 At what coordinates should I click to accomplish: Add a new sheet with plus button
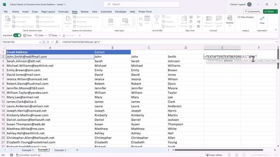(77, 150)
